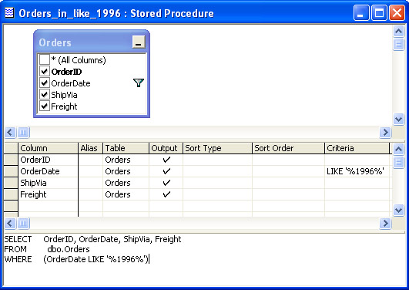Click the Criteria column header
This screenshot has height=290, width=409.
point(357,148)
